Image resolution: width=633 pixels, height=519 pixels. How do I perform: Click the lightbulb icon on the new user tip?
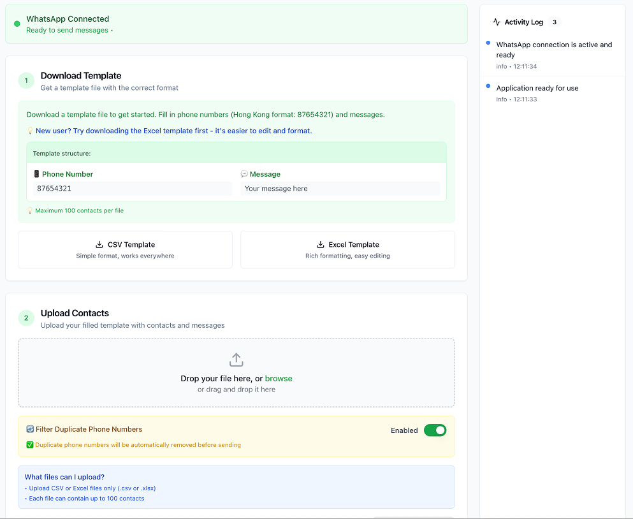29,131
